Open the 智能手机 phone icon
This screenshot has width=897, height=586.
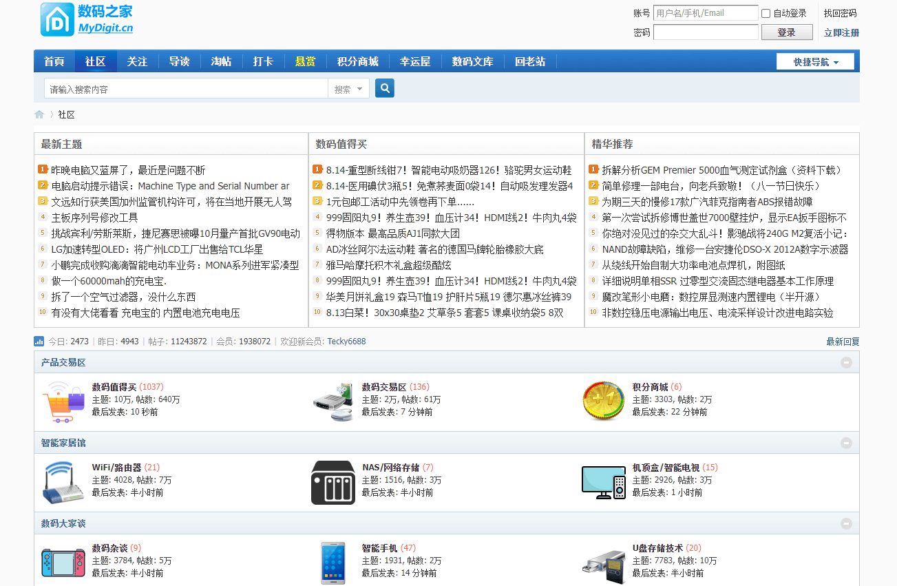(333, 563)
